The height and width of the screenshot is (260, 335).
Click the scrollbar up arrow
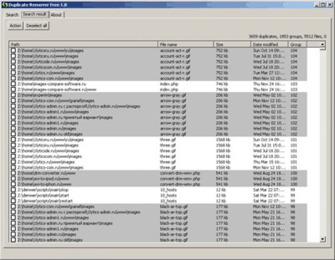click(x=323, y=44)
